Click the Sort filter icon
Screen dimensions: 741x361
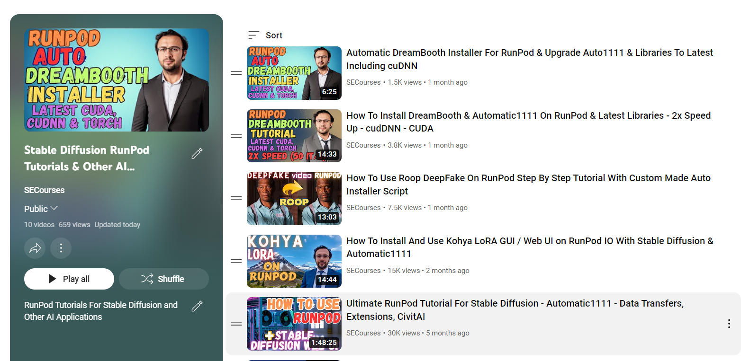pyautogui.click(x=252, y=35)
